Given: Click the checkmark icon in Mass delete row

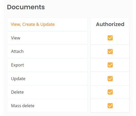Looking at the screenshot, I should point(110,106).
